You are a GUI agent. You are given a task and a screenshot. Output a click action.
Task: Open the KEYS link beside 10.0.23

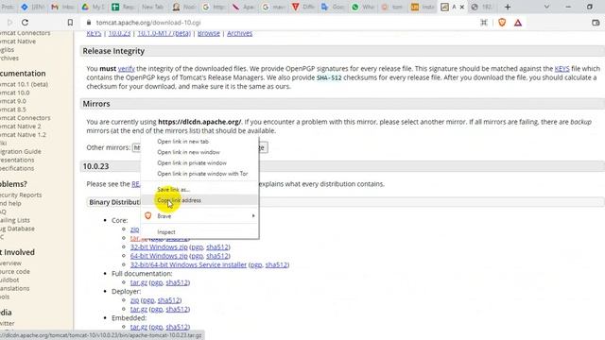click(x=94, y=34)
